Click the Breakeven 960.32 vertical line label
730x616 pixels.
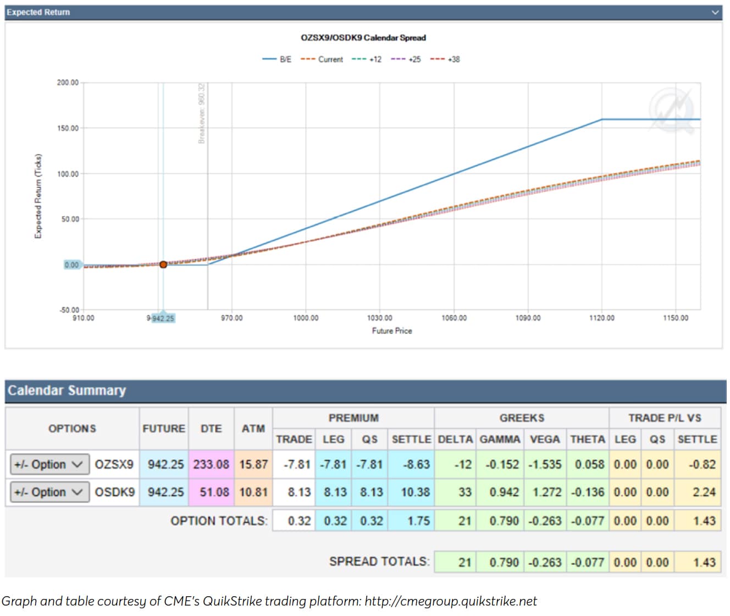(202, 113)
